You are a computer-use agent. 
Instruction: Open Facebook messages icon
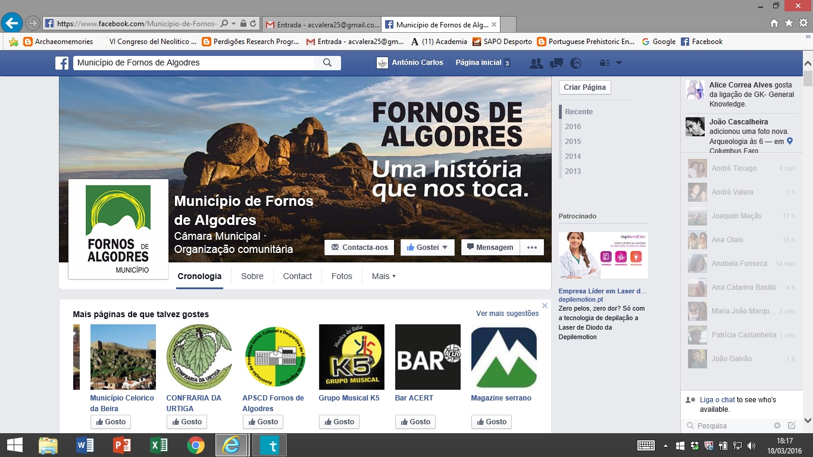click(x=556, y=63)
